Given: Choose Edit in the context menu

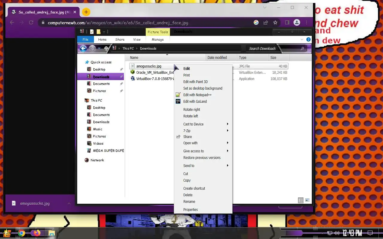Looking at the screenshot, I should pyautogui.click(x=203, y=68).
